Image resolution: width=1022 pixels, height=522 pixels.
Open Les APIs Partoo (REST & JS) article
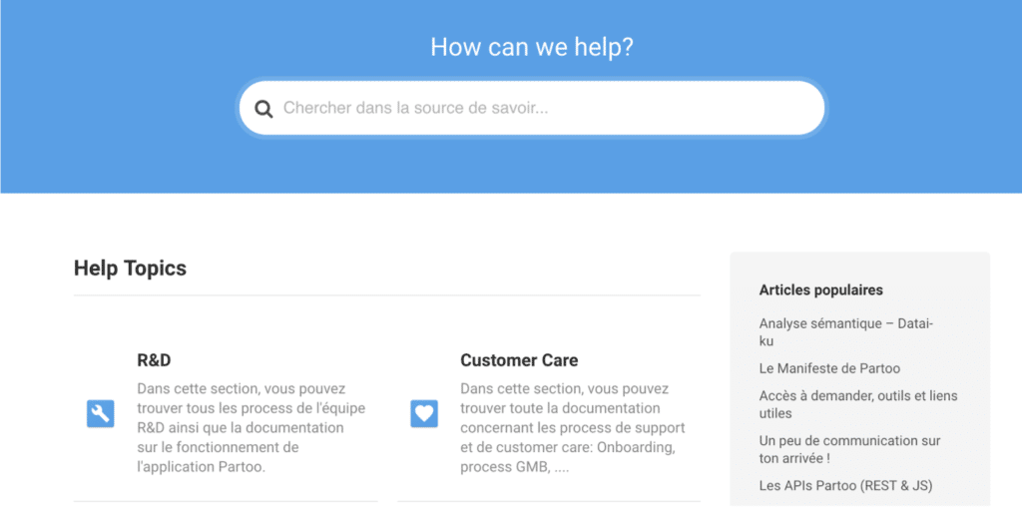(x=845, y=485)
